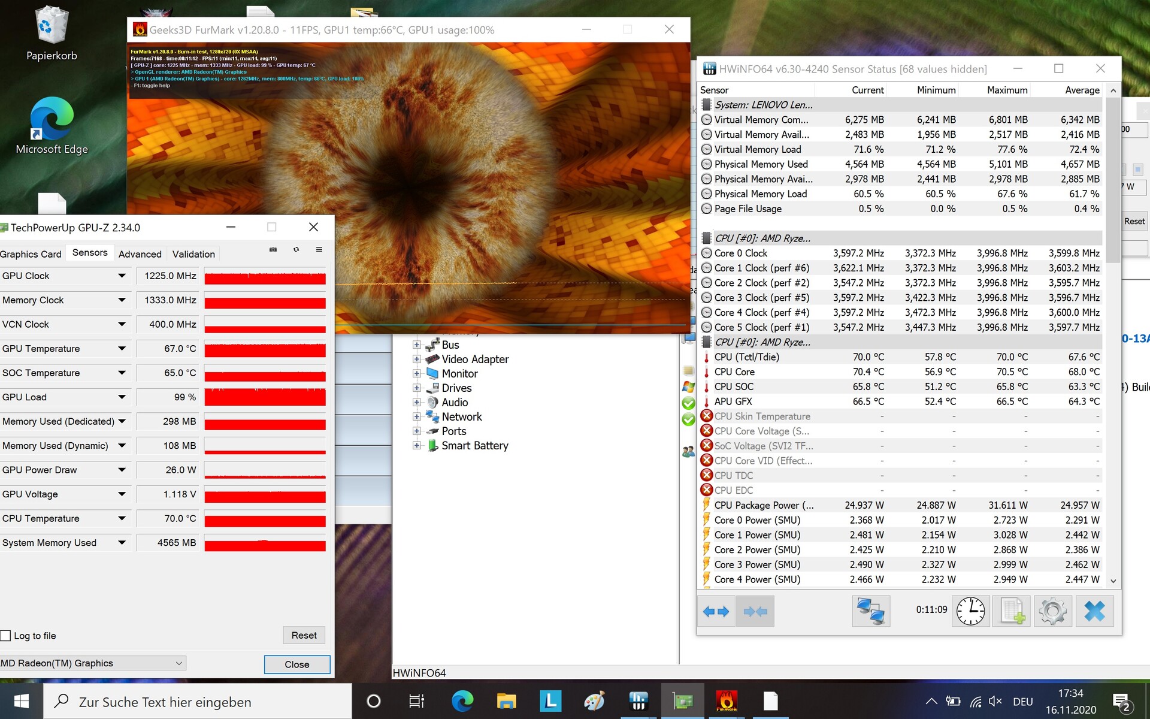Screen dimensions: 1150x719
Task: Enable Log to file checkbox
Action: pyautogui.click(x=6, y=636)
